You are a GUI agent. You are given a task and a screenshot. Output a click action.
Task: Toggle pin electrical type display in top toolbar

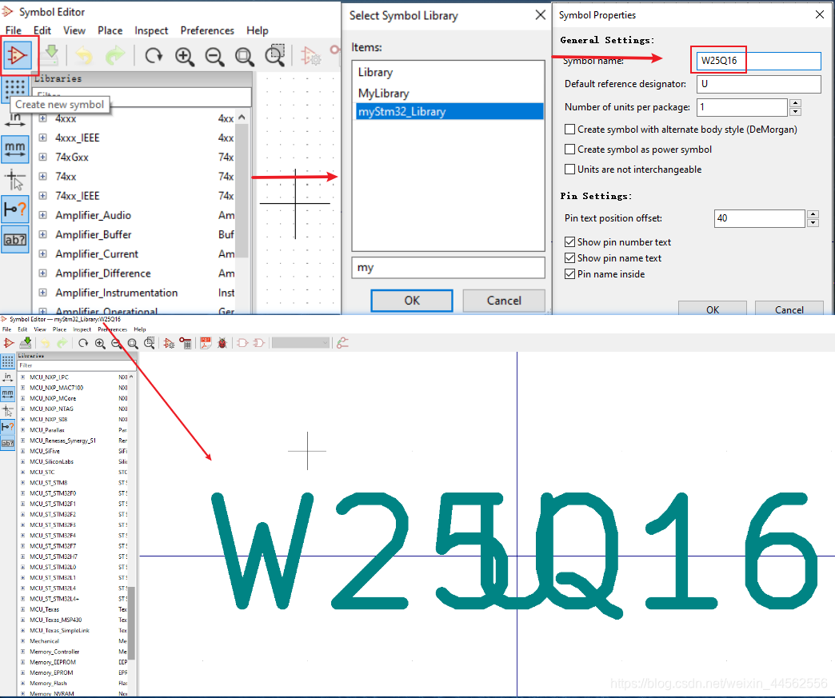click(x=15, y=209)
